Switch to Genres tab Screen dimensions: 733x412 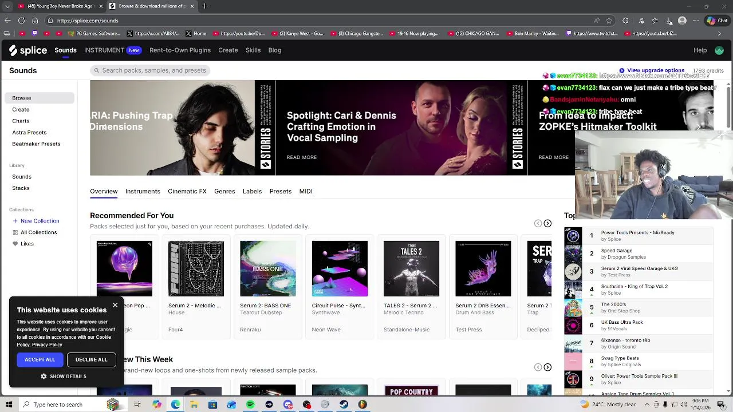point(224,191)
